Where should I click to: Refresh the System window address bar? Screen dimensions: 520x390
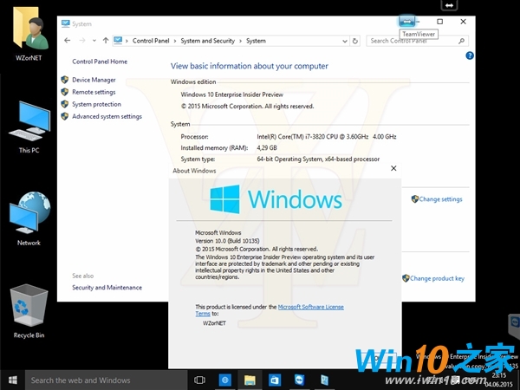click(x=355, y=40)
